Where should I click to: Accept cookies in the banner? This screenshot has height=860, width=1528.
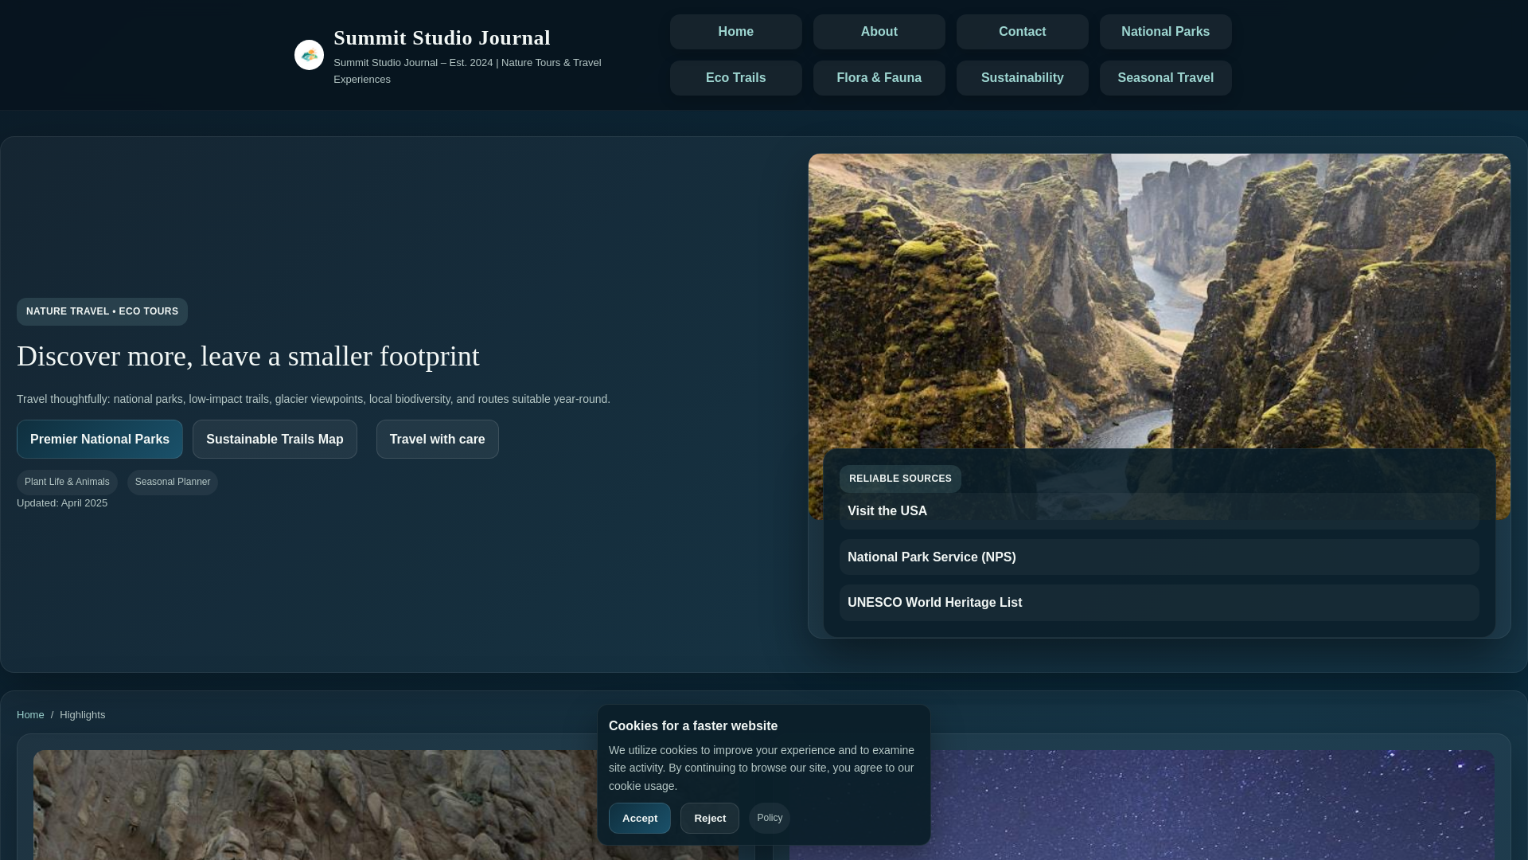(640, 818)
